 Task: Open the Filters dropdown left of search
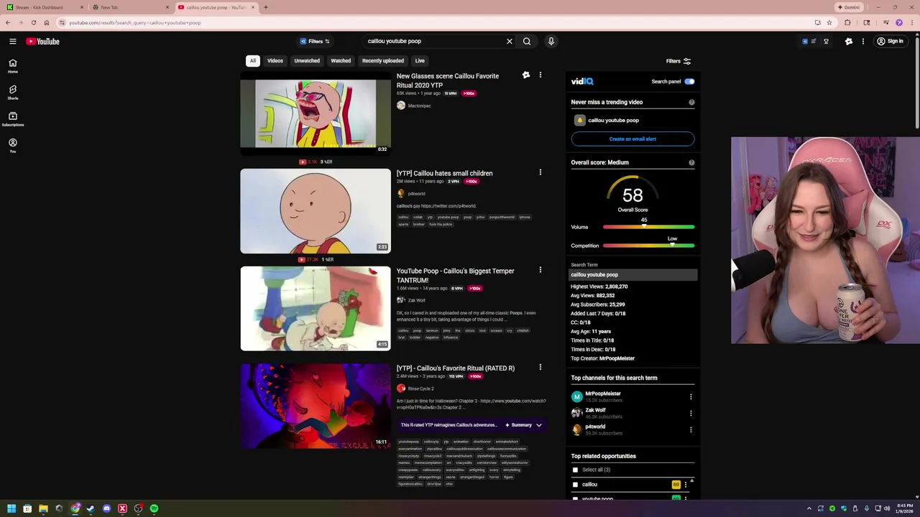(315, 41)
